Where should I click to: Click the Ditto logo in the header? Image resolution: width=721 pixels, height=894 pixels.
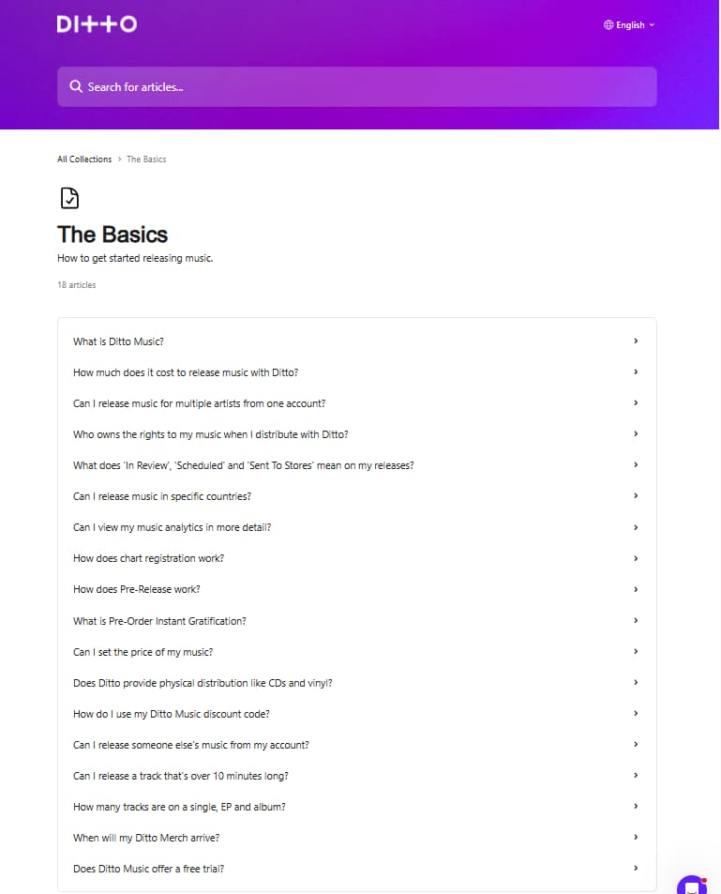click(97, 23)
